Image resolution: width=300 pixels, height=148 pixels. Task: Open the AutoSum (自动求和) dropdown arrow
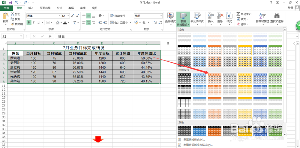pos(254,14)
